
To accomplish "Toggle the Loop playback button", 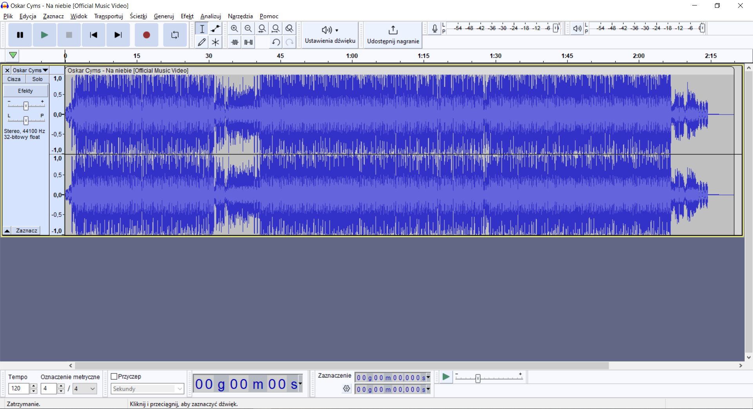I will (175, 35).
